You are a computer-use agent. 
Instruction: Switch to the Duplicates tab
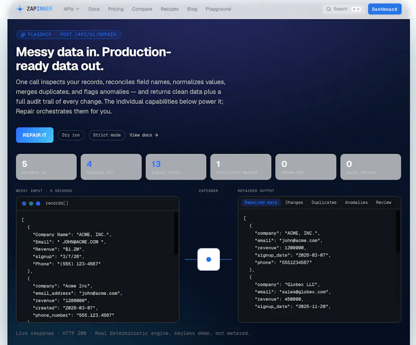(x=323, y=202)
